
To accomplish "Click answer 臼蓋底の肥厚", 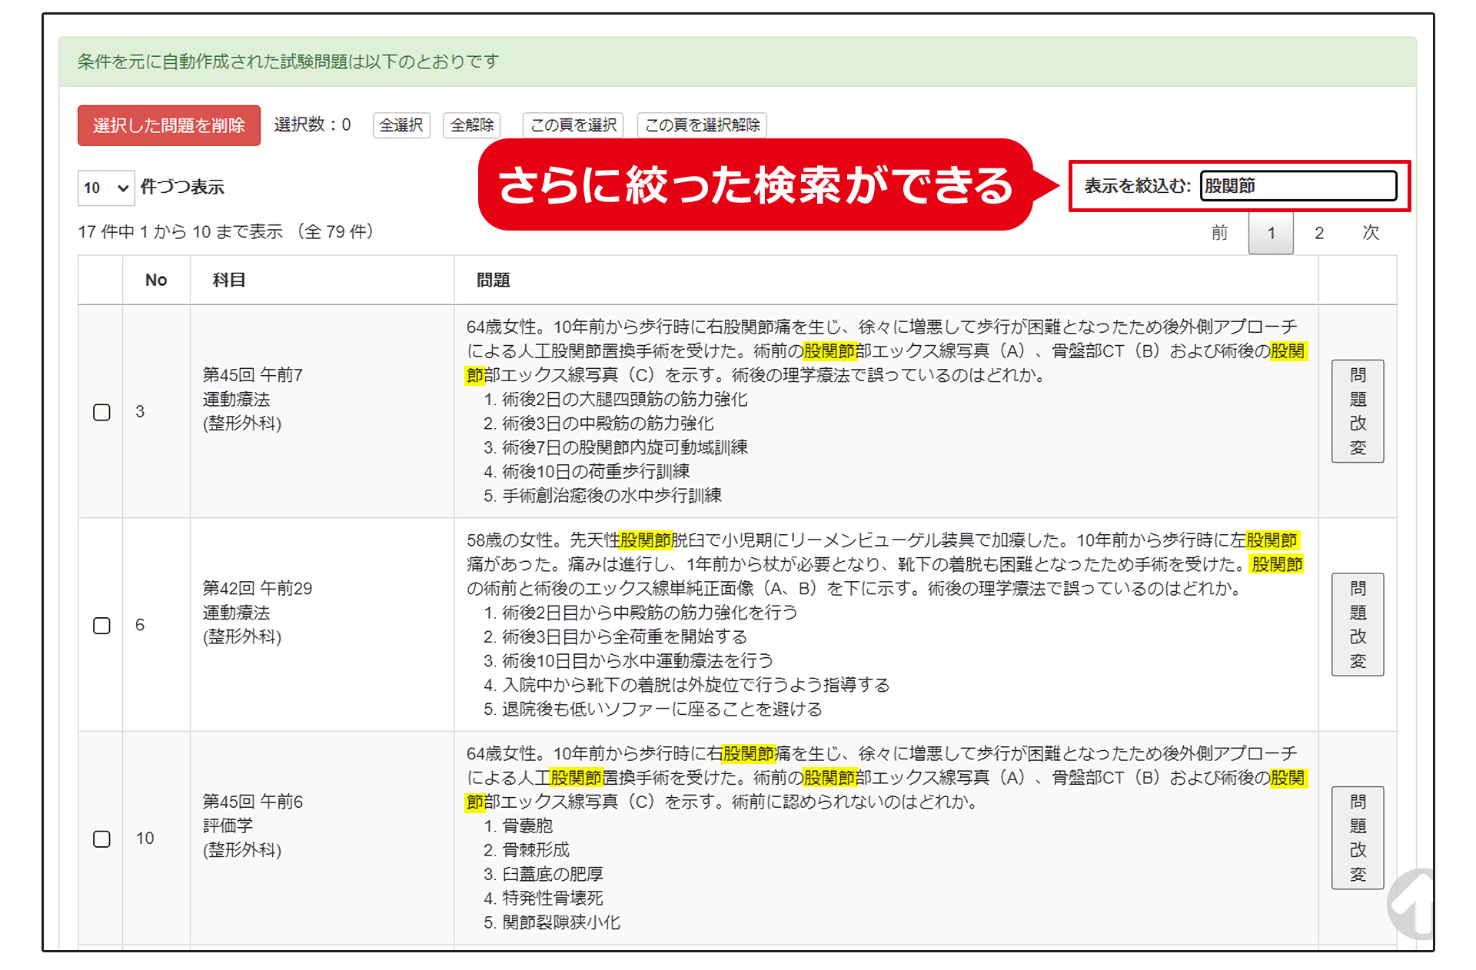I will tap(553, 875).
